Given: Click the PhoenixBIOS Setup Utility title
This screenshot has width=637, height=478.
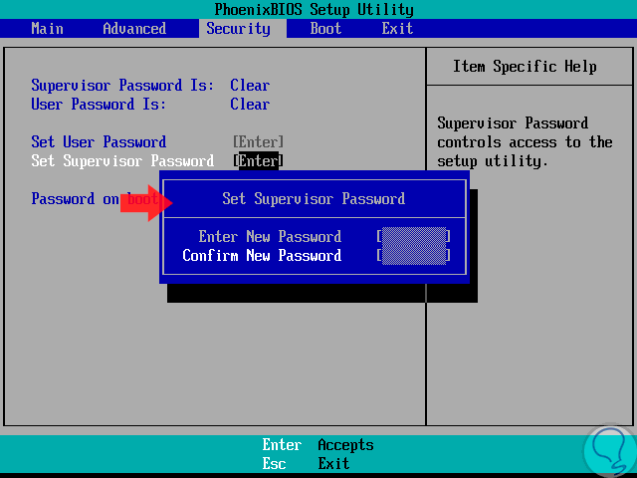Looking at the screenshot, I should click(x=315, y=9).
